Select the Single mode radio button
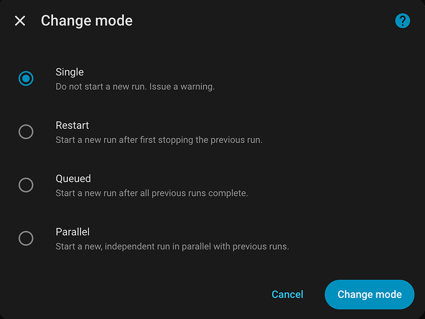 click(26, 78)
